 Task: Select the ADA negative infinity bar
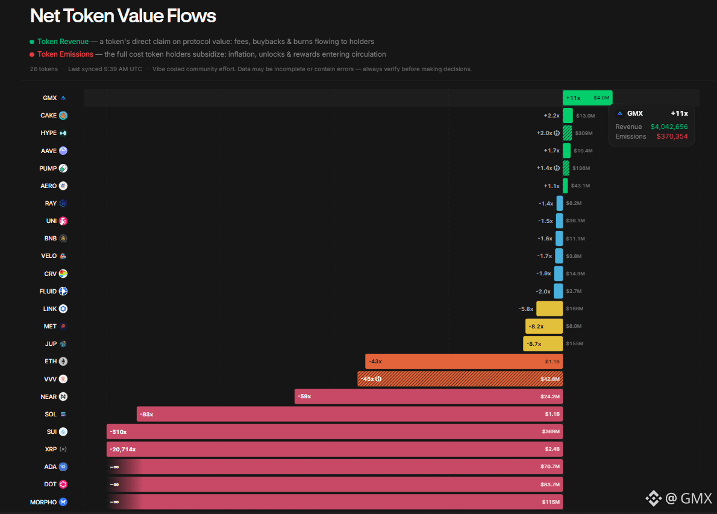[335, 466]
